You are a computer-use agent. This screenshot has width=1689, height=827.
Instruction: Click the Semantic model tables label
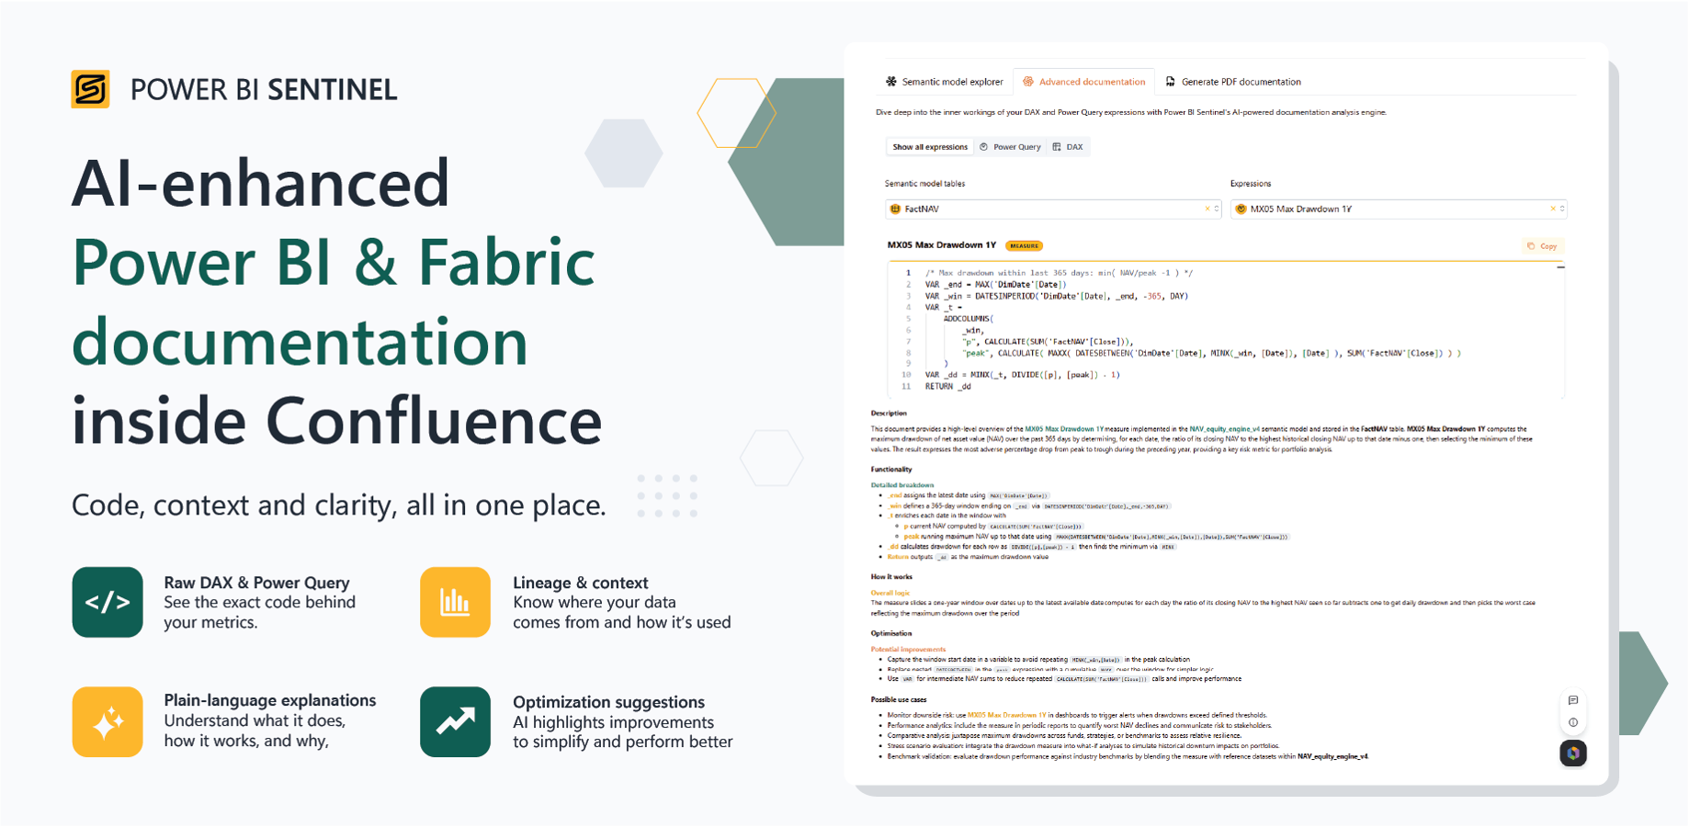924,184
